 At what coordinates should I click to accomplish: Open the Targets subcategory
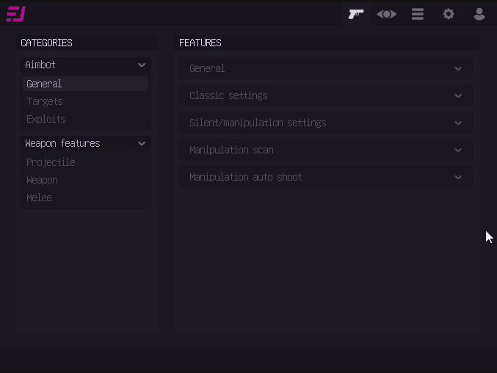[45, 101]
